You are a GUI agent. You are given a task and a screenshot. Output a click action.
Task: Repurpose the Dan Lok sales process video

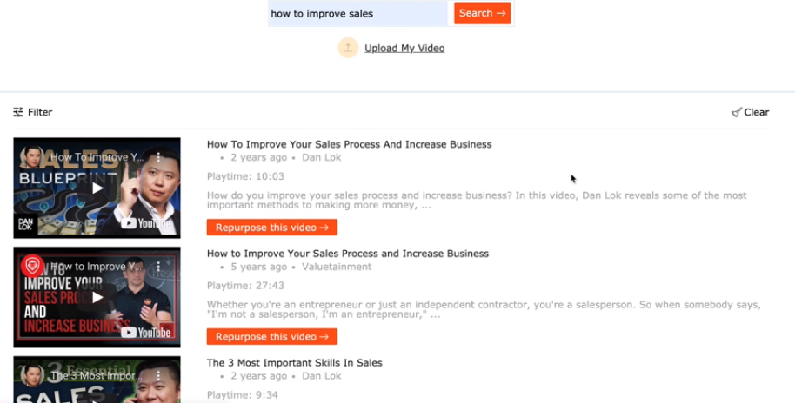tap(271, 228)
